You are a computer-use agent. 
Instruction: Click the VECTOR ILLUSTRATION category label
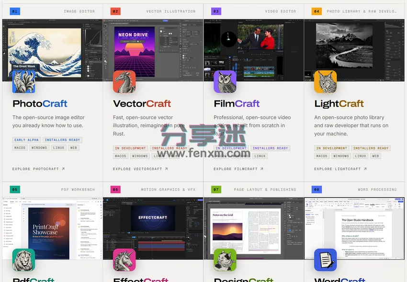click(171, 11)
